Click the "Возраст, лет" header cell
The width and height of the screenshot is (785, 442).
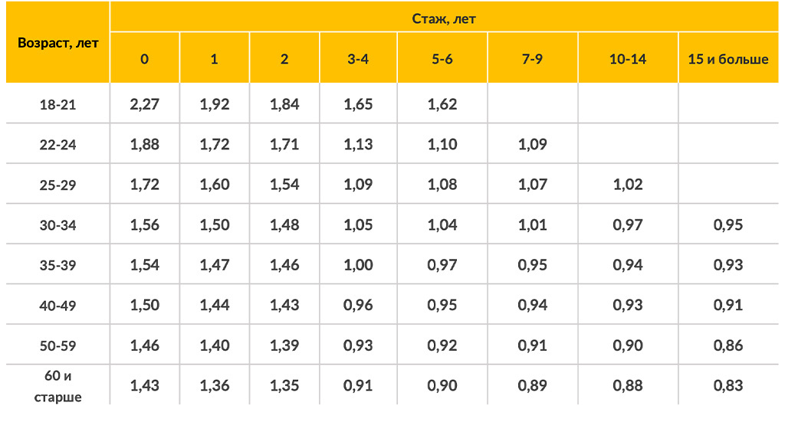point(57,43)
